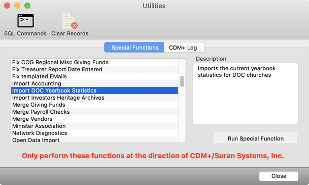309x185 pixels.
Task: Click the green zoom window button
Action: [x=27, y=6]
